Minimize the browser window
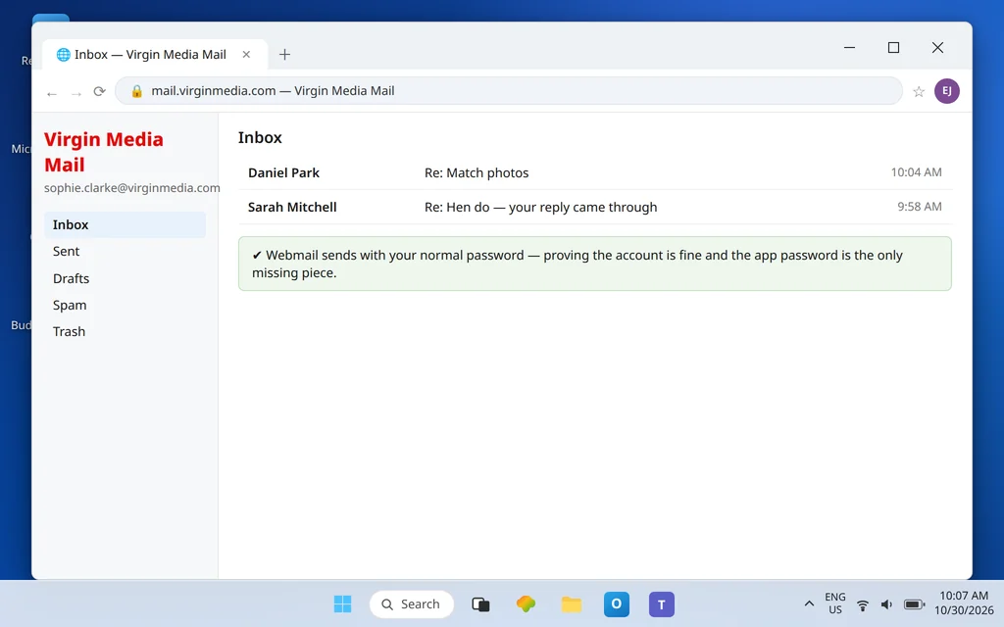 tap(849, 47)
